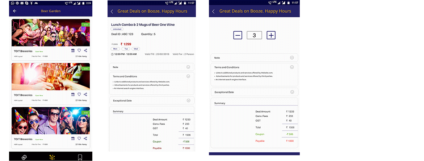Open the bookmark tab in bottom bar
The width and height of the screenshot is (424, 161).
(x=80, y=157)
